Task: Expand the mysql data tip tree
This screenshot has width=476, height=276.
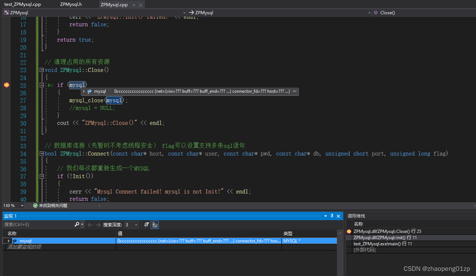Action: 84,91
